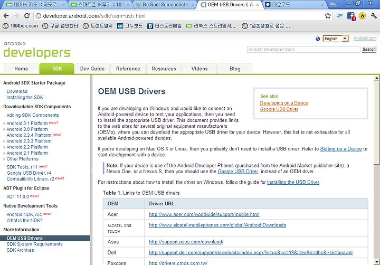Screen dimensions: 380x265
Task: Expand the Other Platforms item
Action: coord(4,159)
